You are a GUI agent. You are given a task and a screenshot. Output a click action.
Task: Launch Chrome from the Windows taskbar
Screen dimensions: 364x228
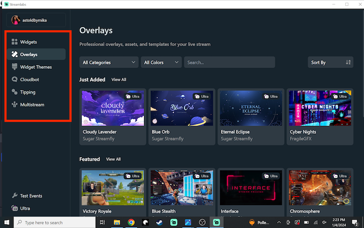click(131, 222)
